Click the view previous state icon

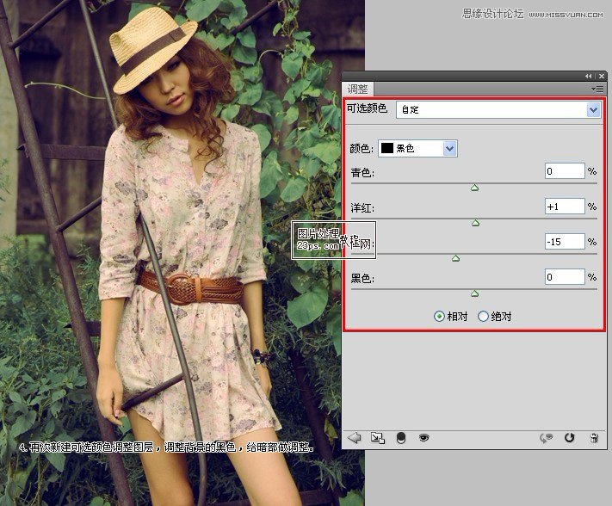[546, 438]
